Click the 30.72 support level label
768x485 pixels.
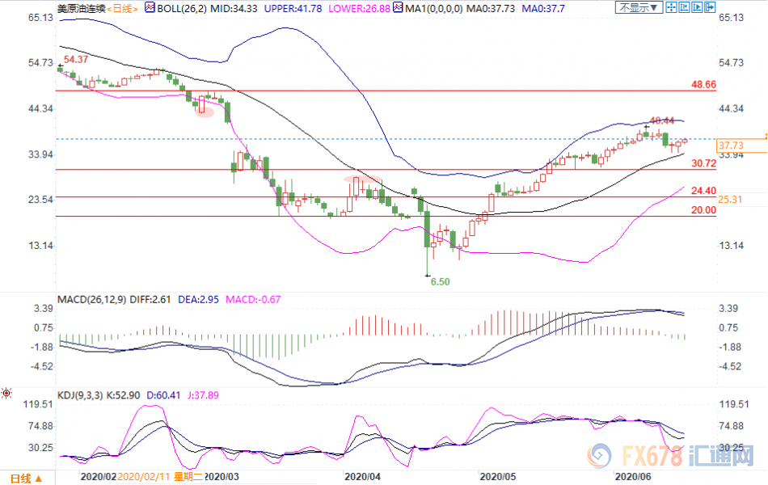click(x=703, y=163)
